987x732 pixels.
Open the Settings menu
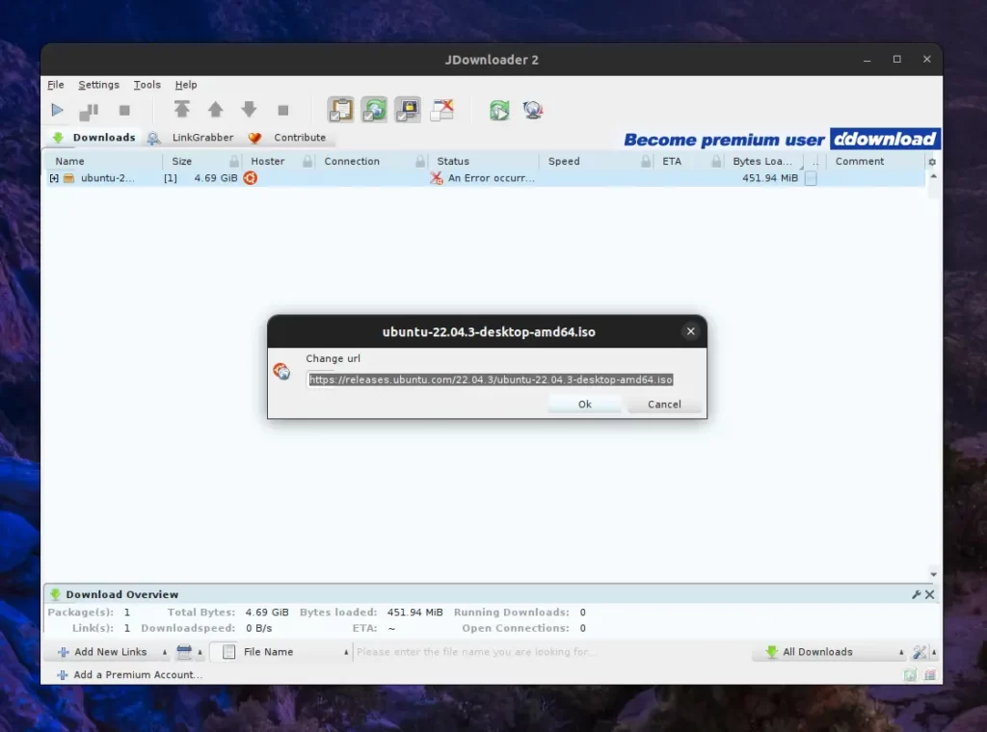pyautogui.click(x=98, y=84)
